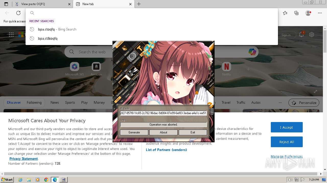The image size is (327, 183).
Task: Select the Discover feed tab
Action: click(14, 102)
